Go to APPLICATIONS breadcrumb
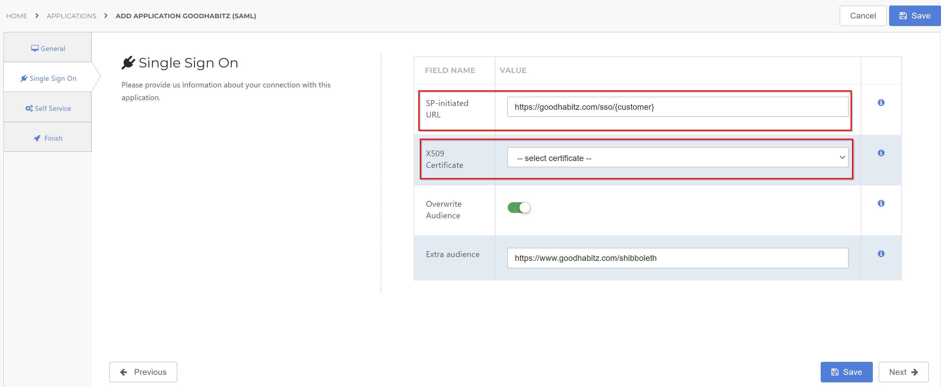This screenshot has width=941, height=387. 72,16
